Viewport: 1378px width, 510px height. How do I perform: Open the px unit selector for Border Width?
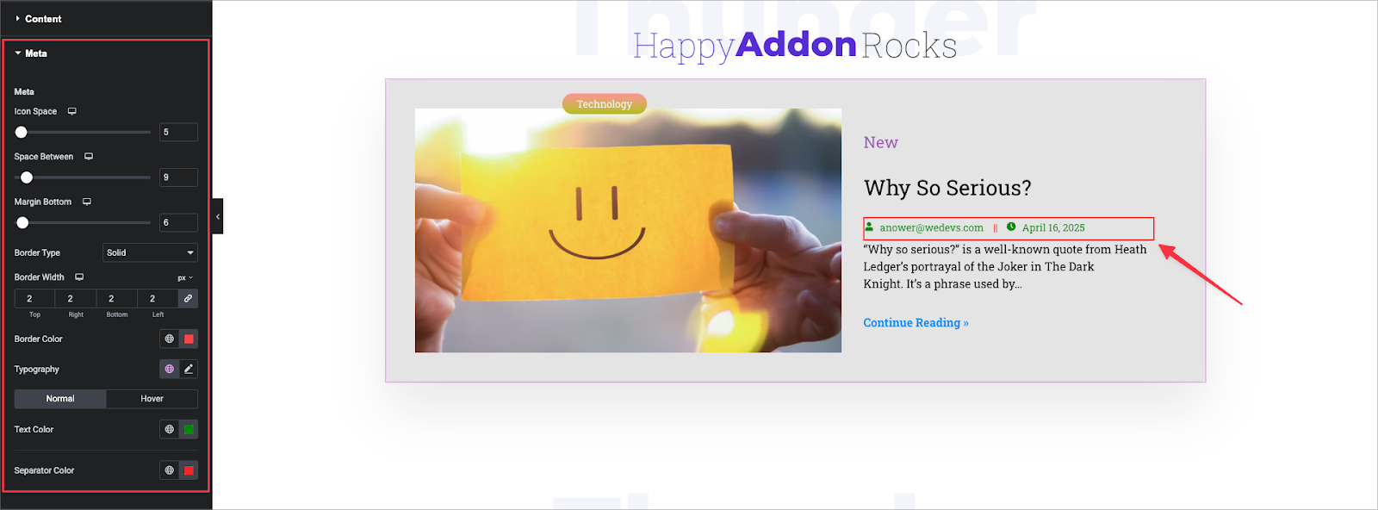point(185,277)
